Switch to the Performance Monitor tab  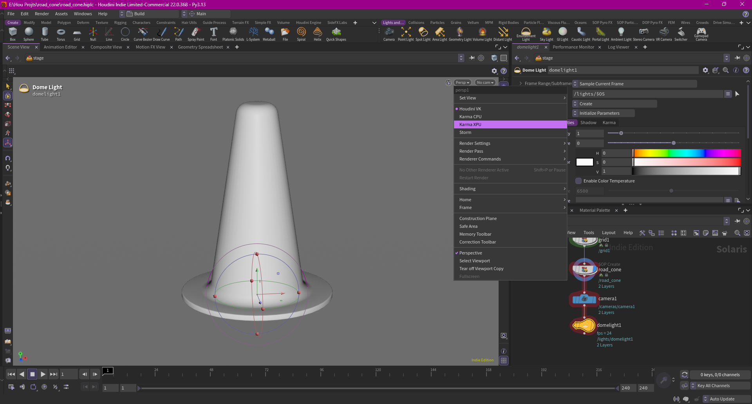573,47
